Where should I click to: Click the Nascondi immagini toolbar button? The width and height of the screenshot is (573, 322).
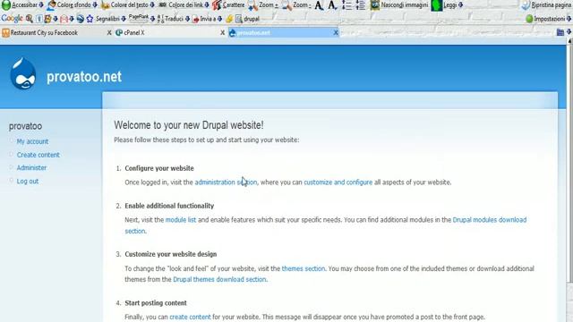click(x=399, y=5)
